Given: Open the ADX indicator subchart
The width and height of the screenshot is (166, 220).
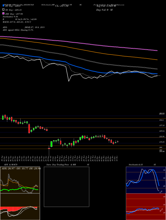Looking at the screenshot, I should coord(20,180).
